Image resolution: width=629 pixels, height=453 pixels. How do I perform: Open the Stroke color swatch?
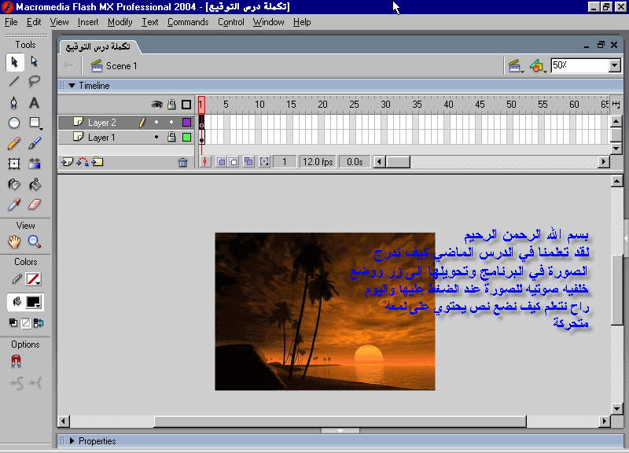[x=33, y=279]
